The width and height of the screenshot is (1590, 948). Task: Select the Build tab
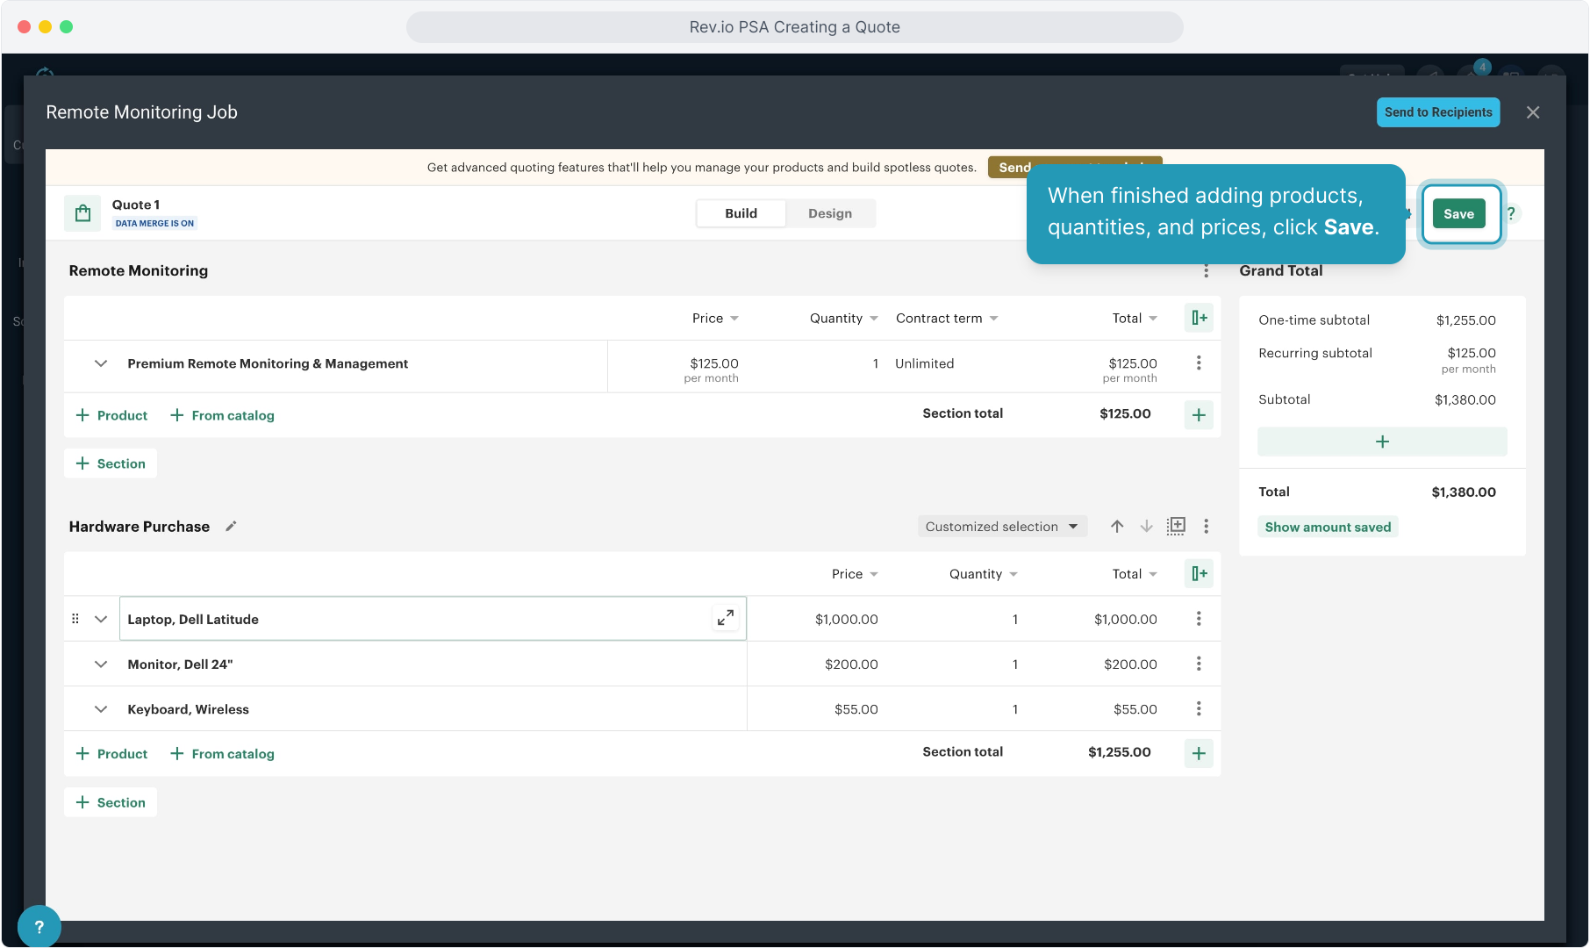click(741, 213)
